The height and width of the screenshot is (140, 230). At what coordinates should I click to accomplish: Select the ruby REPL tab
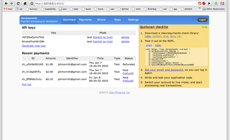(x=158, y=45)
